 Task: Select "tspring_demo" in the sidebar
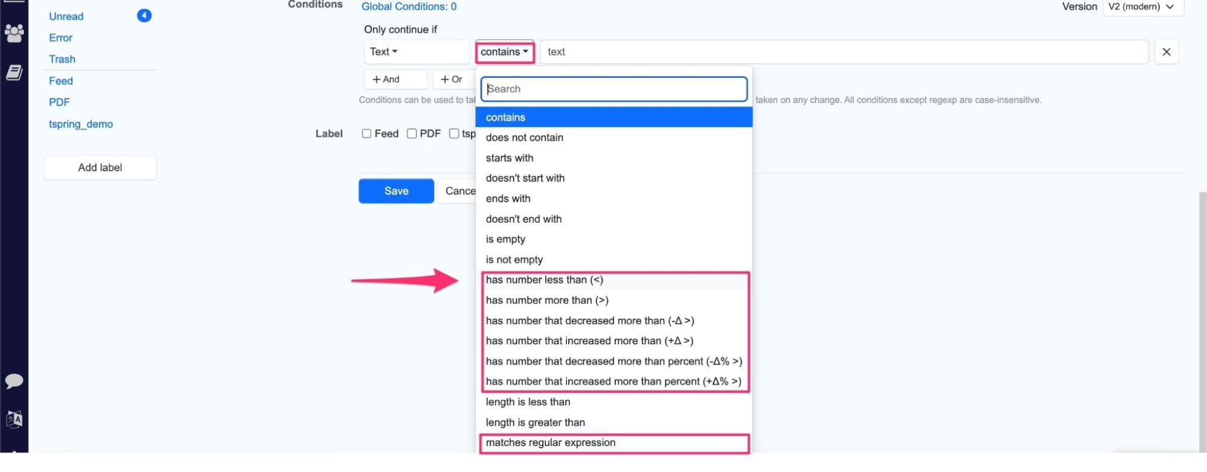(81, 124)
